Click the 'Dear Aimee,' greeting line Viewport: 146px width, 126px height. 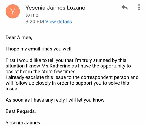(19, 37)
